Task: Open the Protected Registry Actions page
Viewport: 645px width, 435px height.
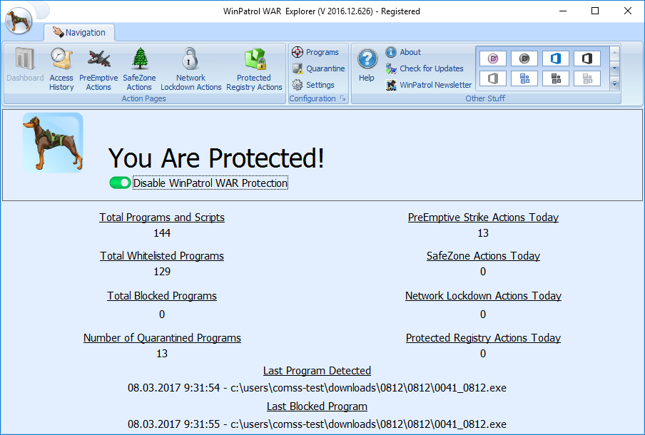Action: 254,69
